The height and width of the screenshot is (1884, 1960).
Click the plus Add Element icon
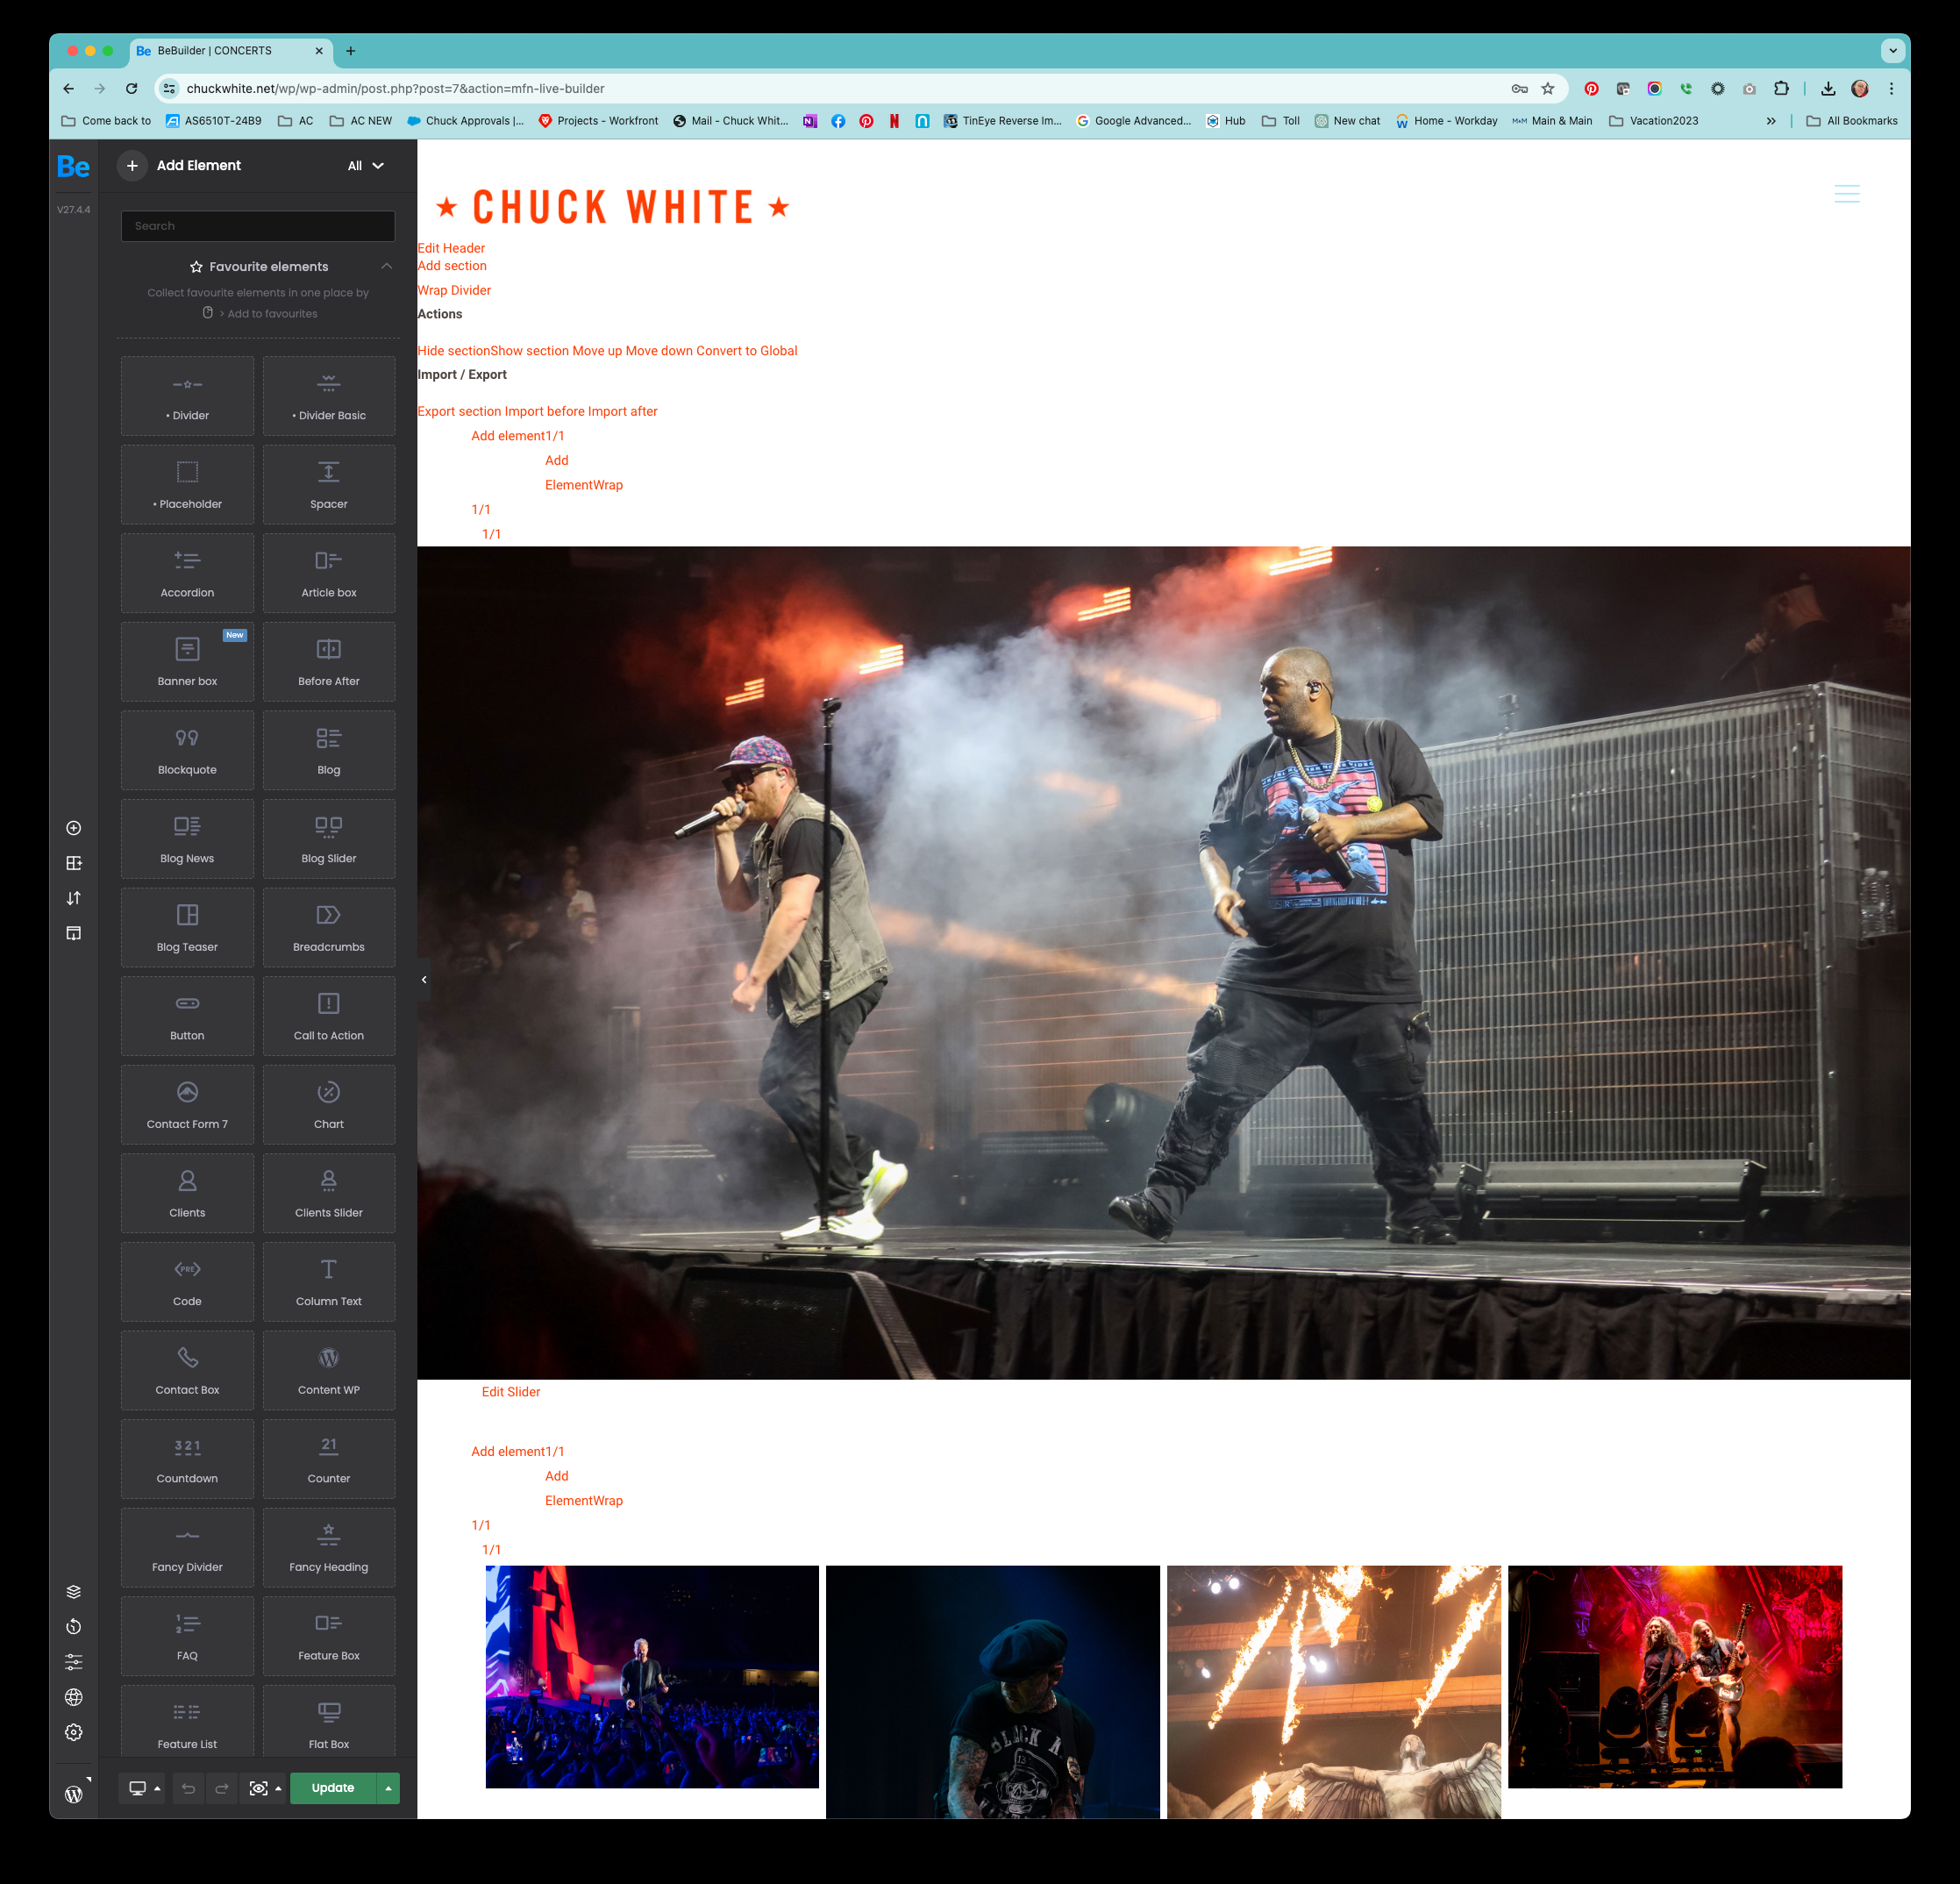(x=132, y=166)
